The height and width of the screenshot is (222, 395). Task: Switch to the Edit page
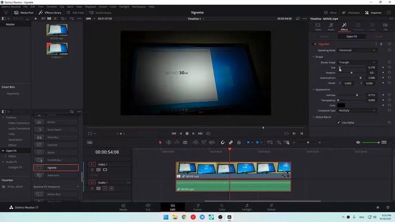(173, 207)
